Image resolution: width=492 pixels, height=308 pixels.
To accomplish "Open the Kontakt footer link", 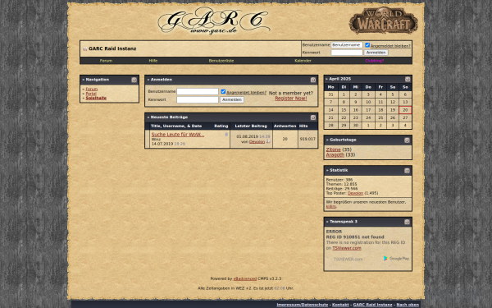I will click(340, 305).
